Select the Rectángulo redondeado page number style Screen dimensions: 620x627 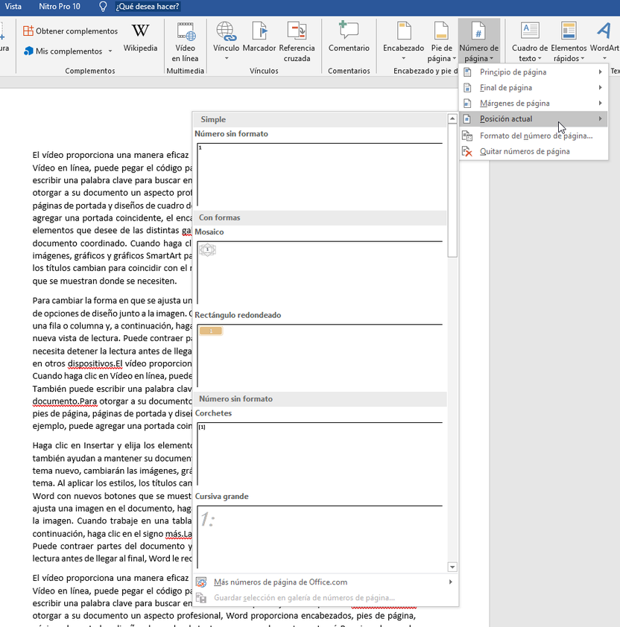tap(320, 354)
